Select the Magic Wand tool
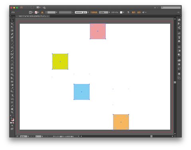Viewport: 191px width, 150px height. coord(12,27)
